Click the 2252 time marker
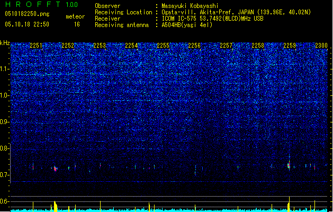This screenshot has height=212, width=333. [x=68, y=45]
